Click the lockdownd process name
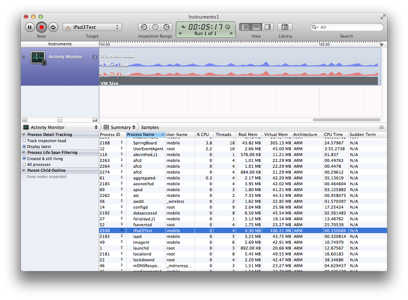The width and height of the screenshot is (408, 300). [143, 260]
